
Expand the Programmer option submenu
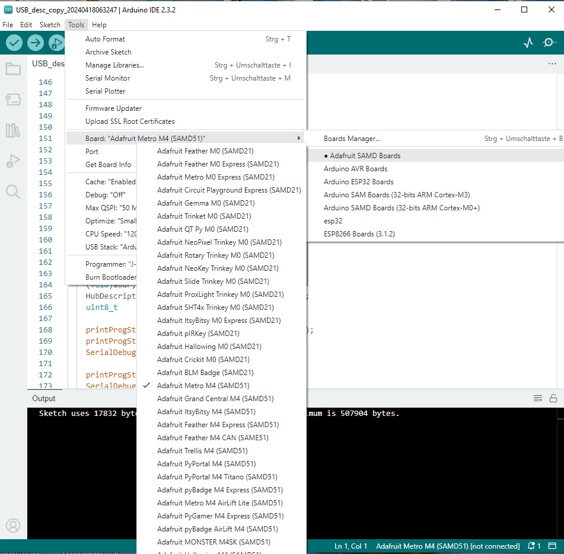[102, 264]
